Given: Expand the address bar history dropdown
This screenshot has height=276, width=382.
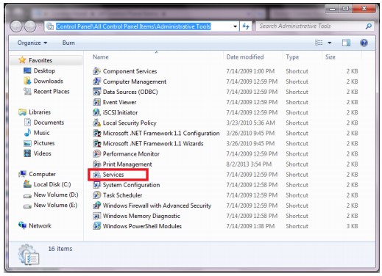Looking at the screenshot, I should 235,26.
